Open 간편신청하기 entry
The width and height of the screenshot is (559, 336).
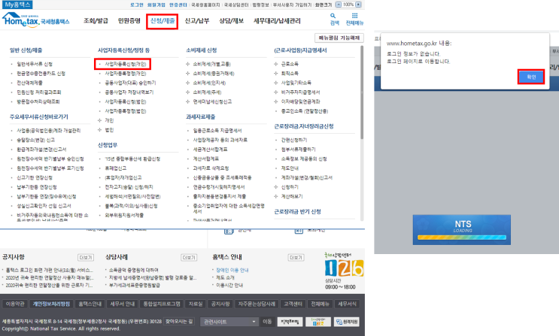(x=294, y=140)
